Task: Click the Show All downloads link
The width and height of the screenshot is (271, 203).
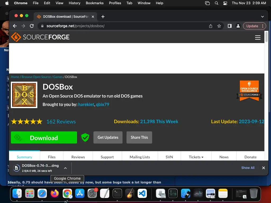Action: (248, 168)
